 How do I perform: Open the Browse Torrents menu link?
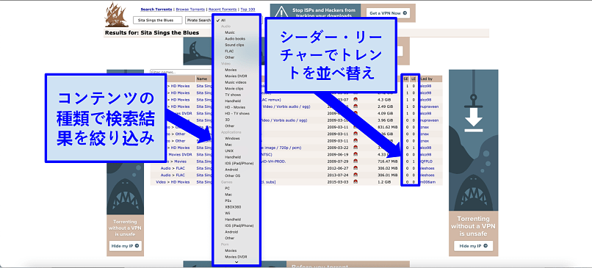(190, 10)
